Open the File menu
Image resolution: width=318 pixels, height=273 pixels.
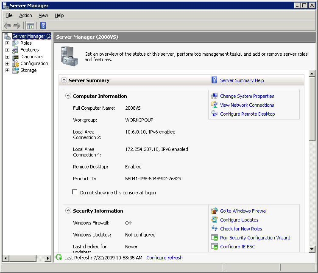pos(9,15)
